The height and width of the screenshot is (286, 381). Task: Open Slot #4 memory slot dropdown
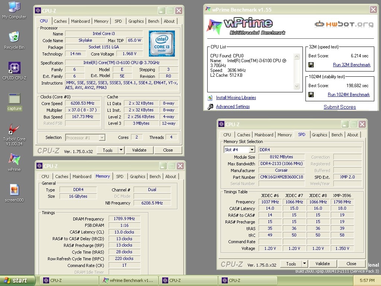coord(252,150)
